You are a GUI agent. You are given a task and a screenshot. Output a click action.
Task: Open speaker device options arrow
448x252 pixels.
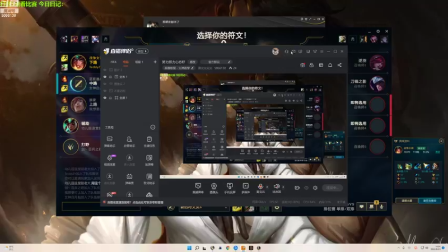(283, 187)
